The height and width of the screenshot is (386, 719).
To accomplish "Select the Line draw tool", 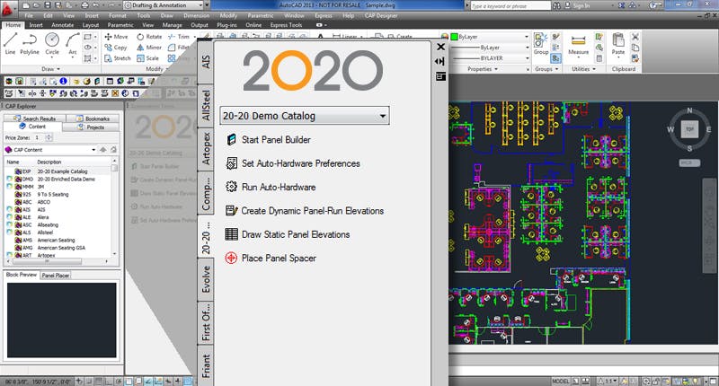I will [10, 44].
